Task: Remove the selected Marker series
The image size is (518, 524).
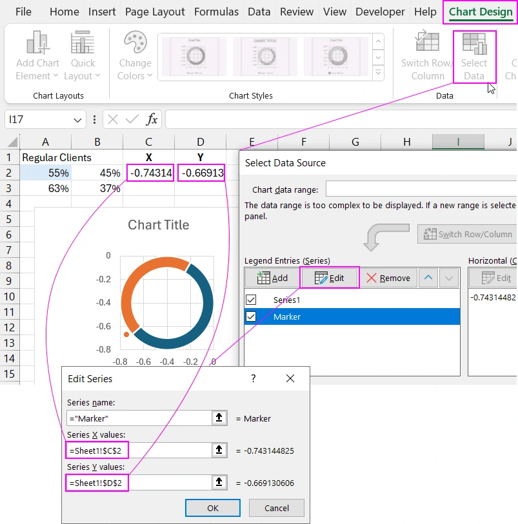Action: click(390, 278)
